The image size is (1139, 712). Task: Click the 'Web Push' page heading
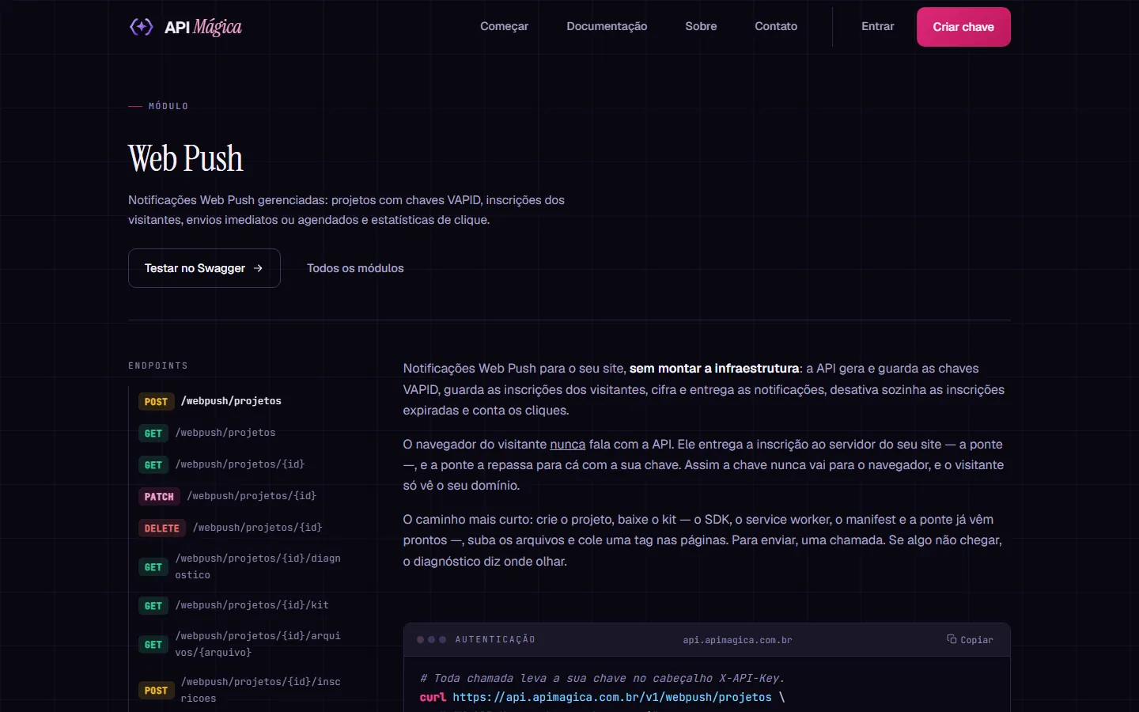pos(186,158)
